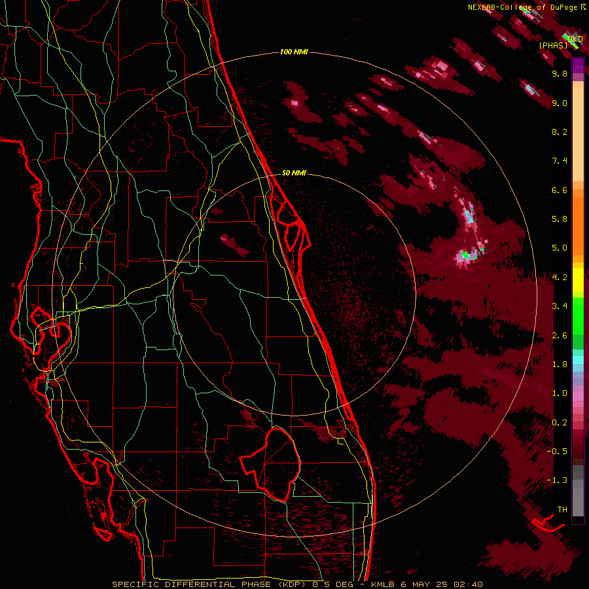Click the "TH" threshold label on legend
The width and height of the screenshot is (589, 589).
tap(562, 510)
